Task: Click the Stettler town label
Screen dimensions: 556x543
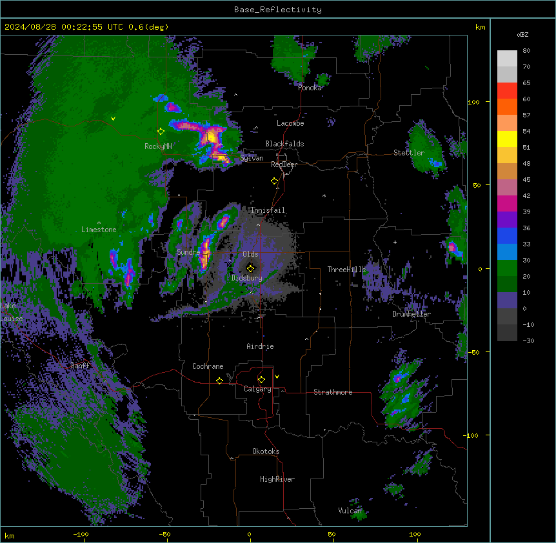Action: click(409, 153)
